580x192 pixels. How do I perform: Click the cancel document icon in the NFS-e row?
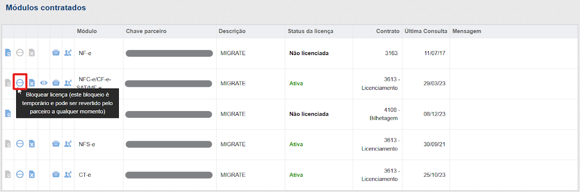click(x=32, y=144)
